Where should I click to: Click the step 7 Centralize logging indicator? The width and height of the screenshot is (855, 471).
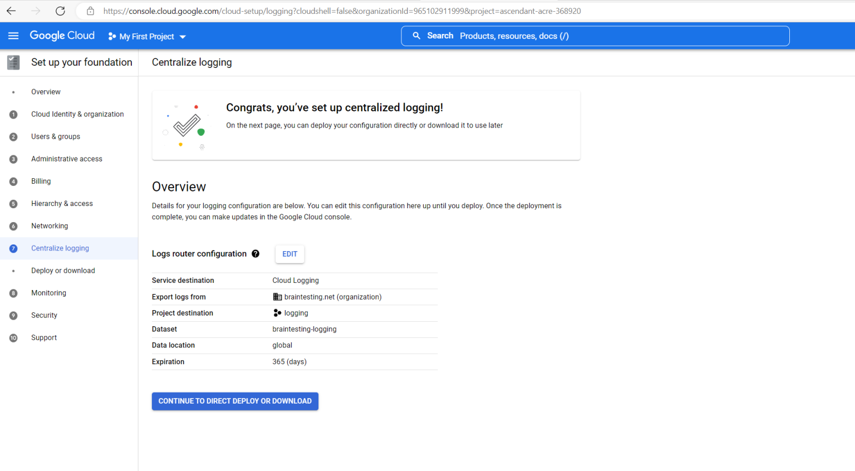(x=13, y=248)
